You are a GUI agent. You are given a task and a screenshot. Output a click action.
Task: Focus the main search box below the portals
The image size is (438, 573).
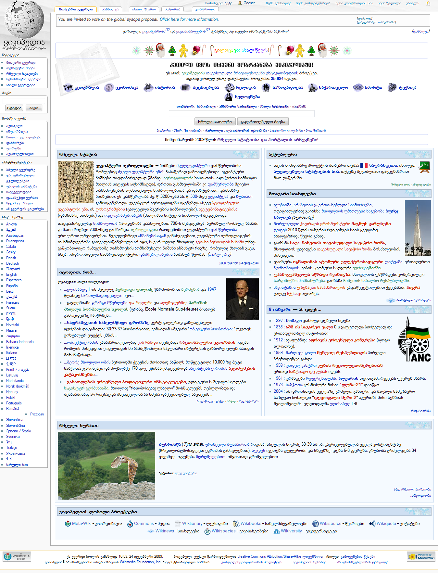click(x=242, y=113)
